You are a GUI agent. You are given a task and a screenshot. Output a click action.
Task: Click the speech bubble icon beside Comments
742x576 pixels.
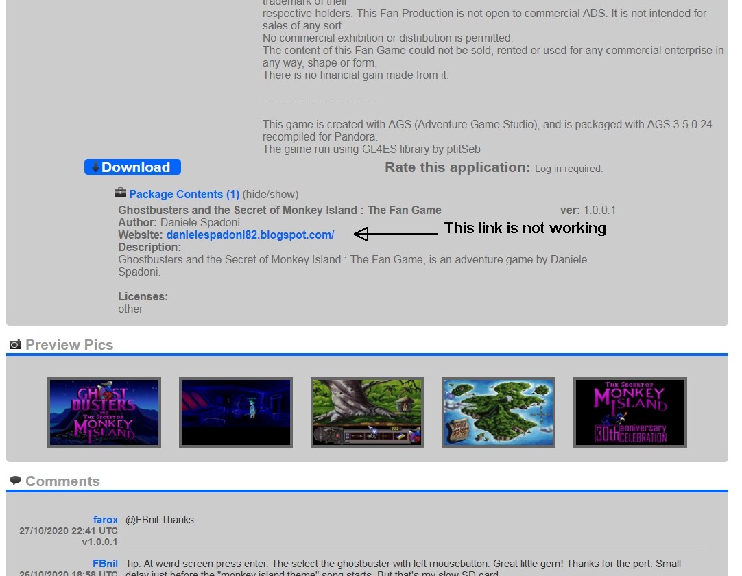(x=15, y=481)
